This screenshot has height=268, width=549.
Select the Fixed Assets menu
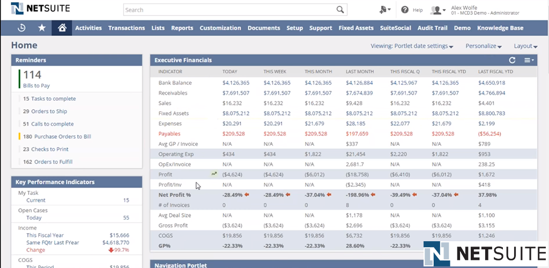(357, 28)
